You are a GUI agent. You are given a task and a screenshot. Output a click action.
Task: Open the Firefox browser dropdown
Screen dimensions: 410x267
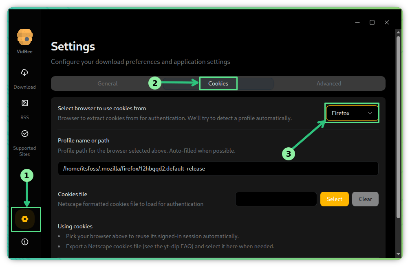352,113
